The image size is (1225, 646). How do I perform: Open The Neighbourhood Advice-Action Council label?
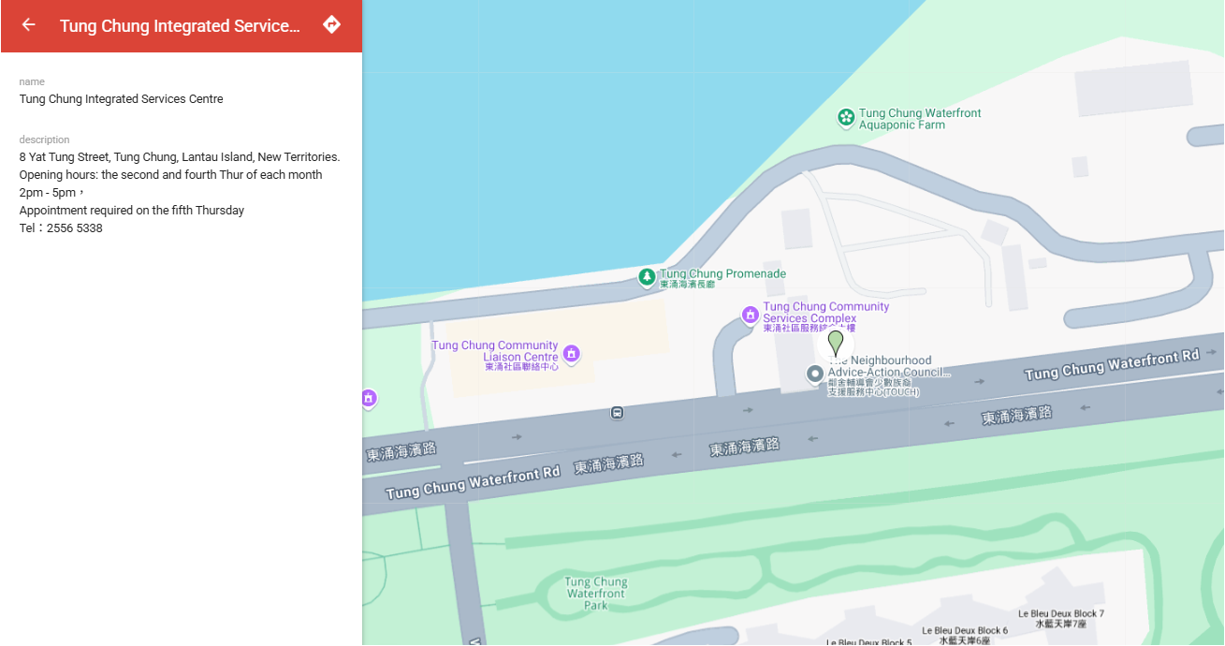tap(888, 375)
